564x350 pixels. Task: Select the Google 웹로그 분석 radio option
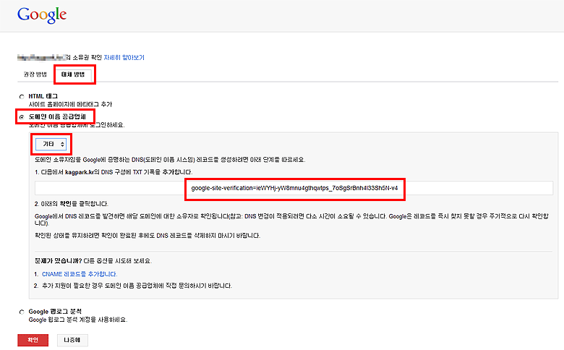[22, 312]
